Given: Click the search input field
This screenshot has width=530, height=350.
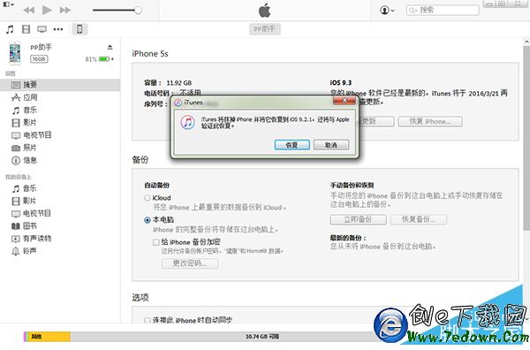Looking at the screenshot, I should [x=443, y=10].
